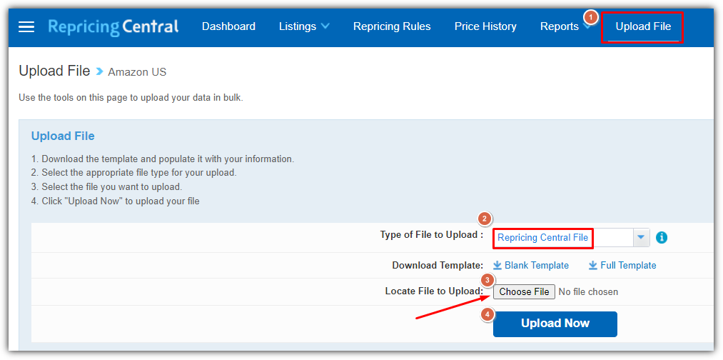723x360 pixels.
Task: Select the Upload File nav item
Action: pos(643,26)
